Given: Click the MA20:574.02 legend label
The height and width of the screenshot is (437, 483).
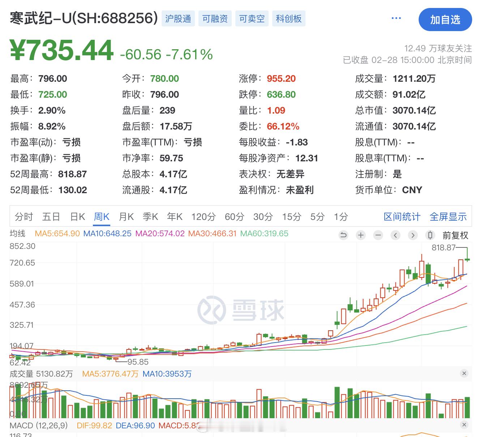Looking at the screenshot, I should pos(160,233).
